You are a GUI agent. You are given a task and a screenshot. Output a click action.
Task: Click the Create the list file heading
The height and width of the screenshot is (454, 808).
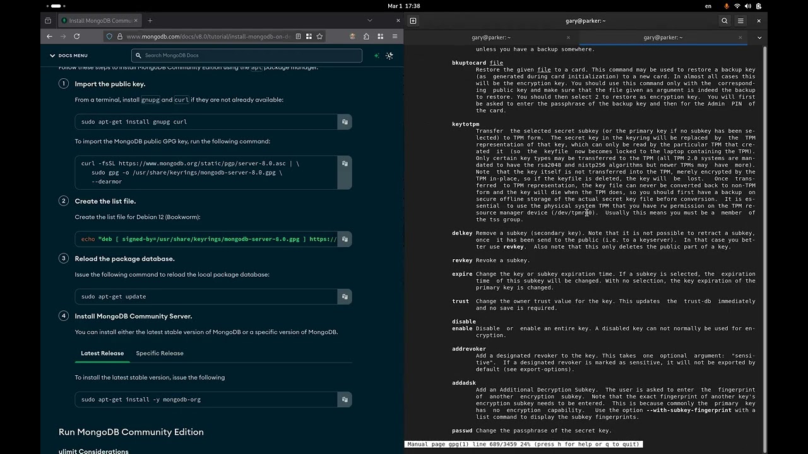pyautogui.click(x=105, y=201)
